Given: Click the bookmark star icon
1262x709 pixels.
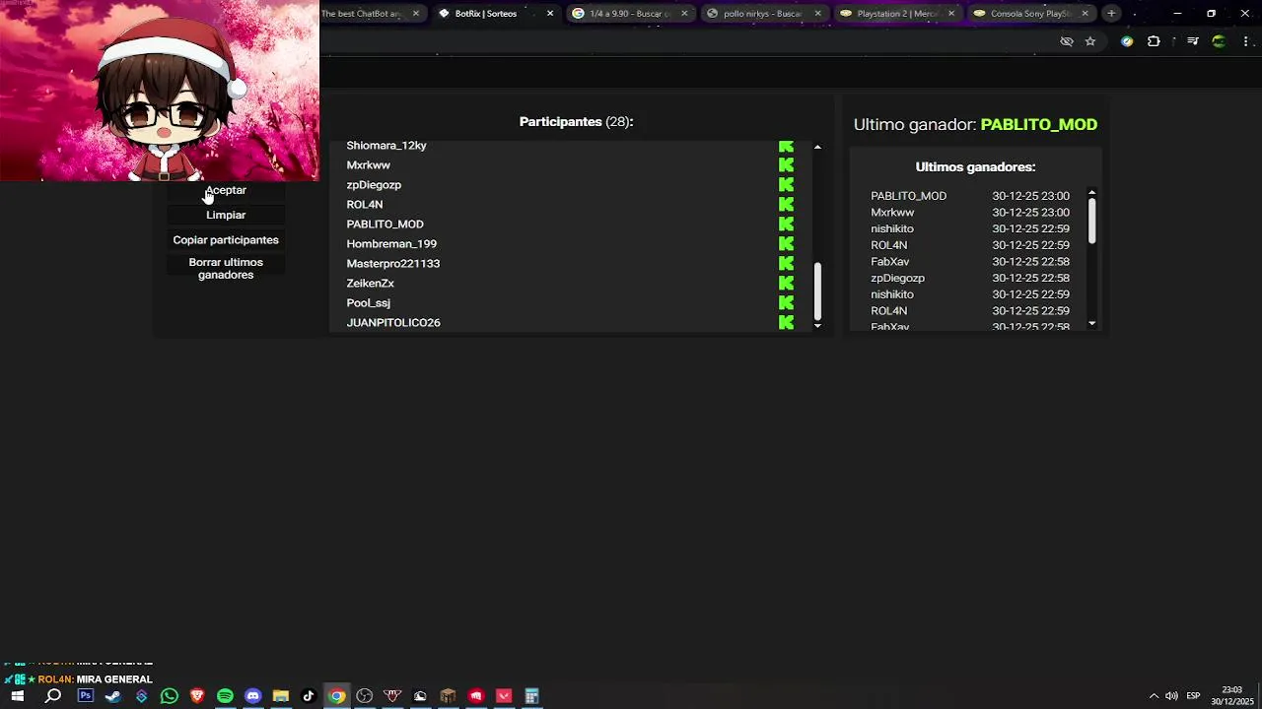Looking at the screenshot, I should (1090, 41).
